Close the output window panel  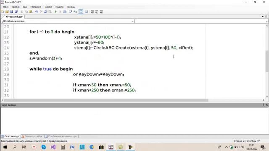(x=266, y=105)
